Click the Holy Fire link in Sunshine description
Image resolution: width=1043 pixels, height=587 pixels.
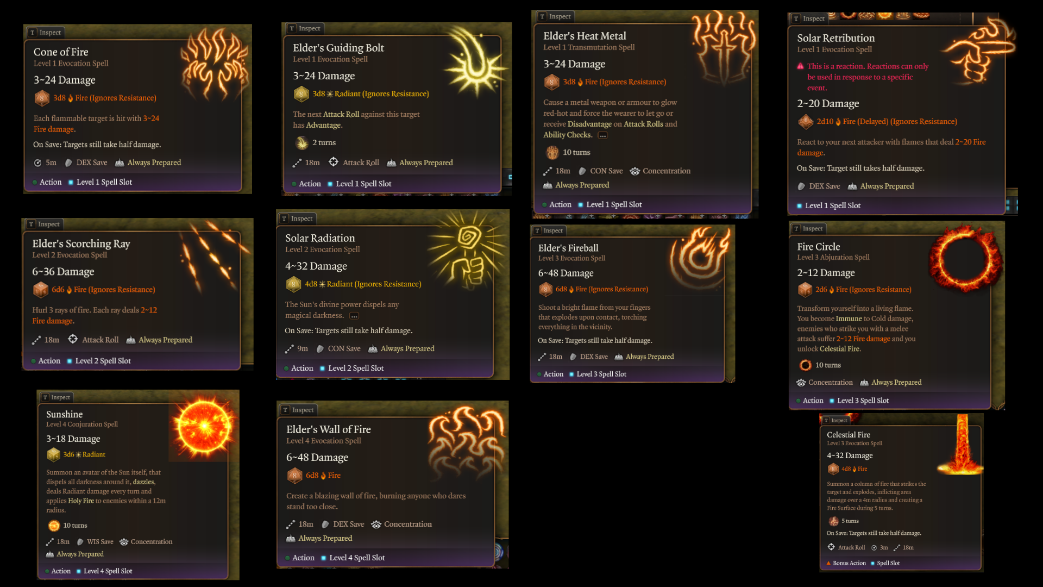(81, 501)
